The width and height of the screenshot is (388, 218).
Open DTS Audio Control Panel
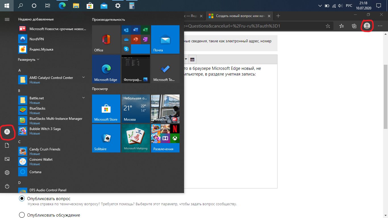click(x=52, y=190)
